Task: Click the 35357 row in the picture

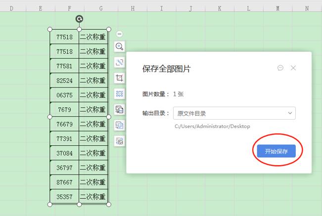Action: coord(79,197)
